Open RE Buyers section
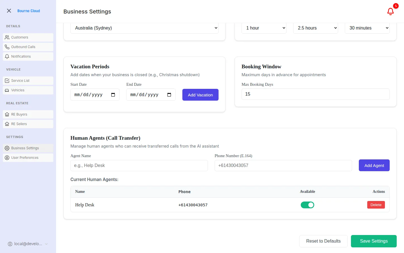 pyautogui.click(x=28, y=114)
